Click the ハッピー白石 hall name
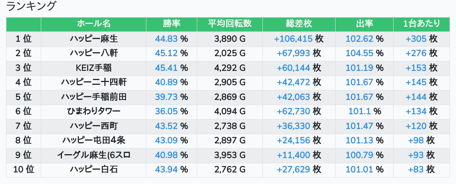Image resolution: width=456 pixels, height=184 pixels. pyautogui.click(x=94, y=170)
